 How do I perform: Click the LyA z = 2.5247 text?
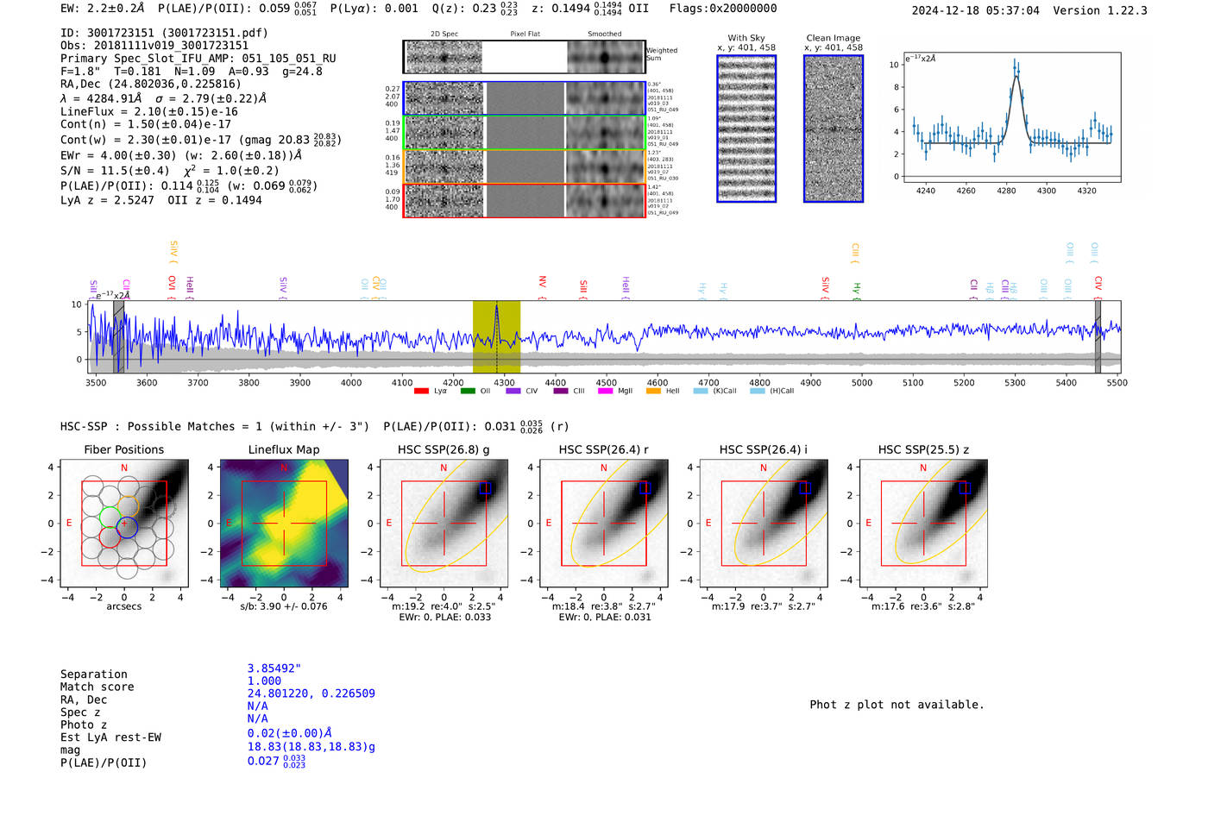pyautogui.click(x=107, y=200)
